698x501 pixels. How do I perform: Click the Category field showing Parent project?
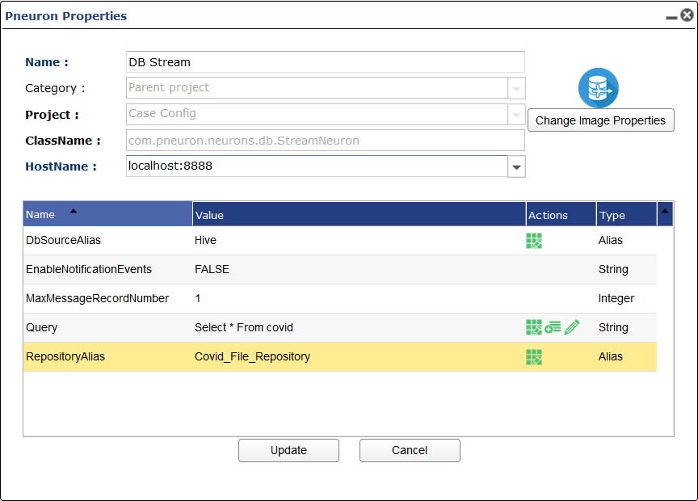click(317, 88)
